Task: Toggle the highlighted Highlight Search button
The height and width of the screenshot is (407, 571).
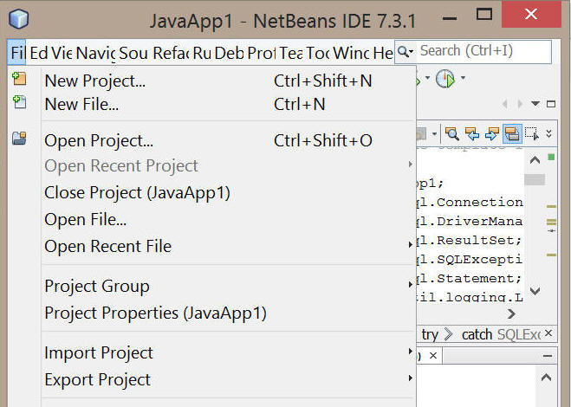Action: 512,133
